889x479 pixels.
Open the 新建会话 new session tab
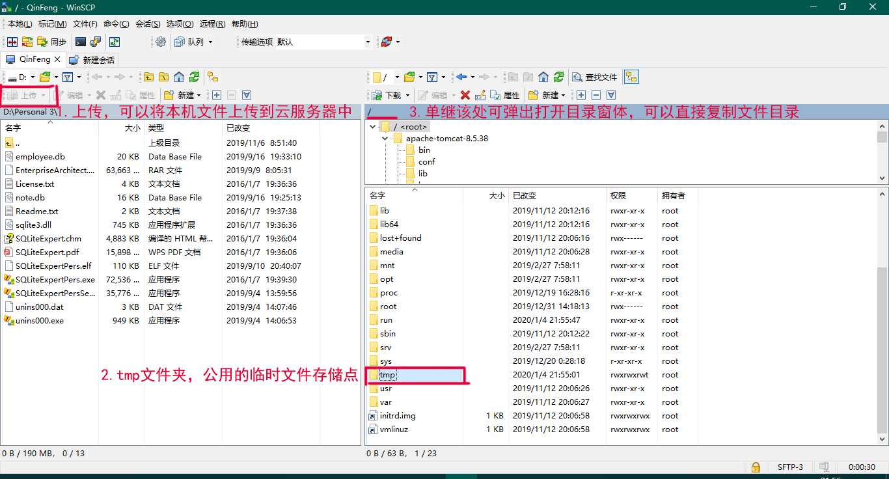tap(91, 60)
